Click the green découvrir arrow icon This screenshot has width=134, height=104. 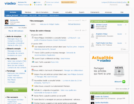pos(124,81)
